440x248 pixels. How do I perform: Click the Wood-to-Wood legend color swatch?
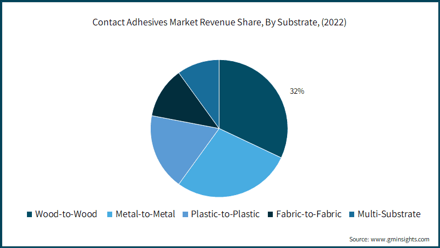pyautogui.click(x=30, y=214)
